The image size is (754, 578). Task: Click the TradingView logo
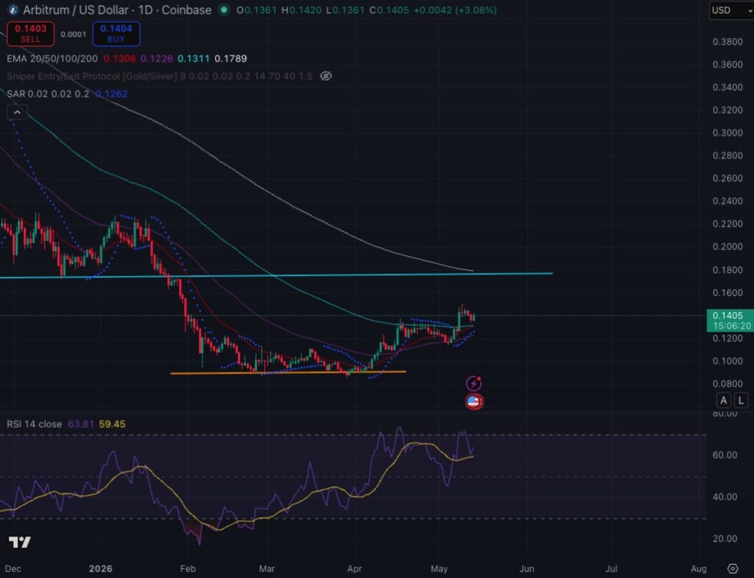tap(20, 543)
